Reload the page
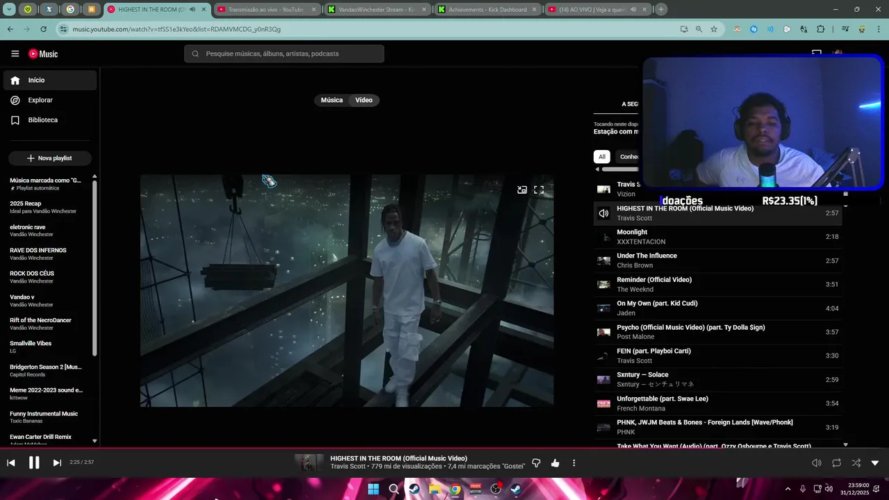 (44, 29)
